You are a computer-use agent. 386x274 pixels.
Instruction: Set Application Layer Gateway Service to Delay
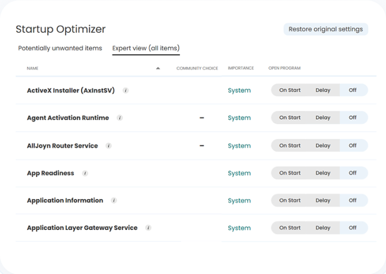(323, 228)
